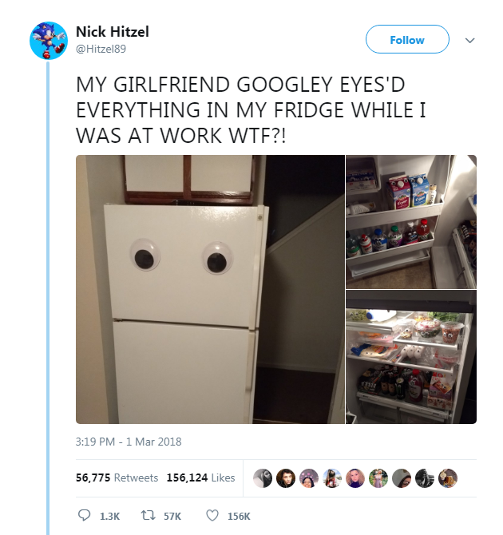Retweet using the arrows icon
This screenshot has width=503, height=535.
click(x=148, y=516)
